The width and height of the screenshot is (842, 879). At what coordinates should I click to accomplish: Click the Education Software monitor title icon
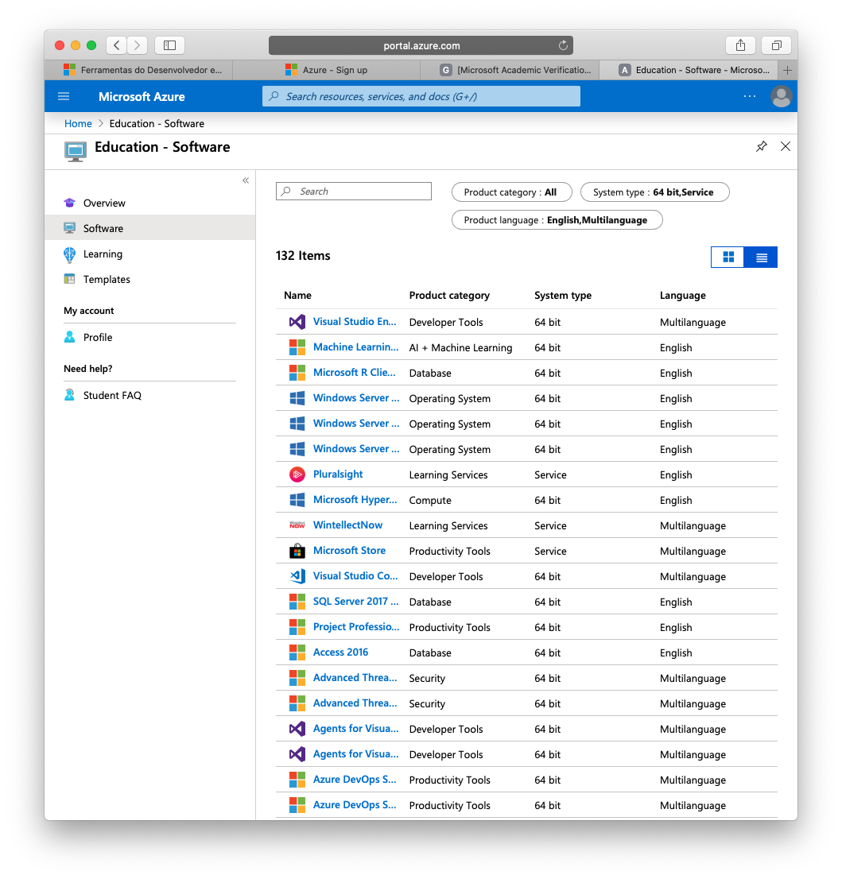[x=76, y=151]
